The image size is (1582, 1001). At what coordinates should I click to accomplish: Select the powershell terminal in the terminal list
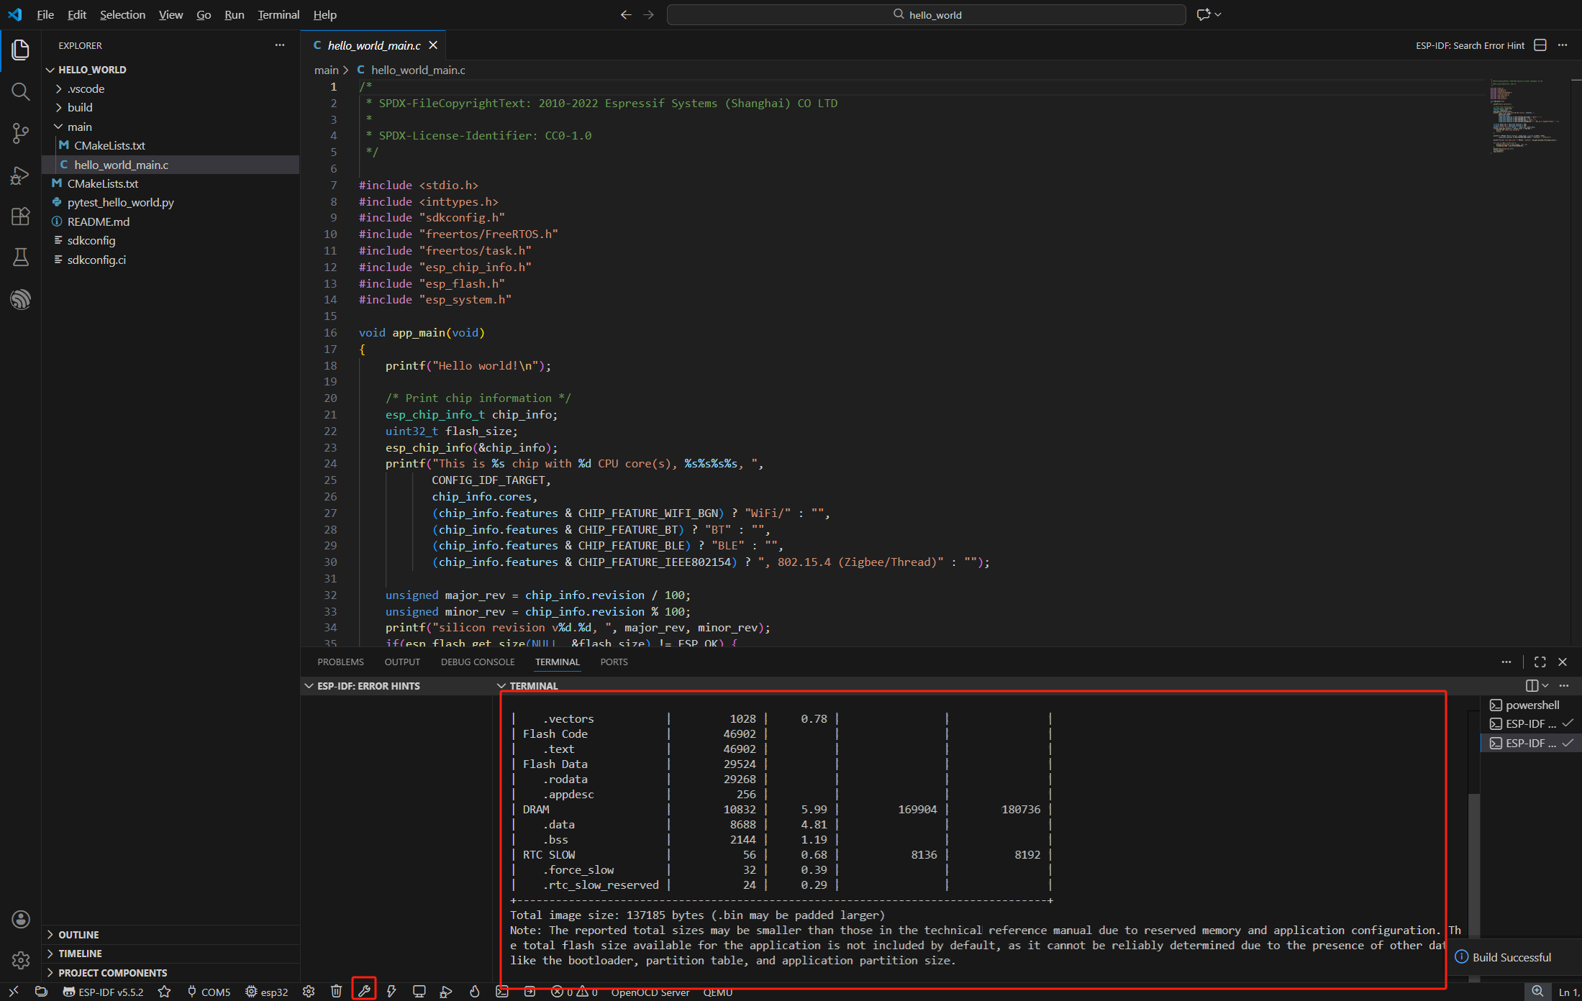(x=1531, y=705)
